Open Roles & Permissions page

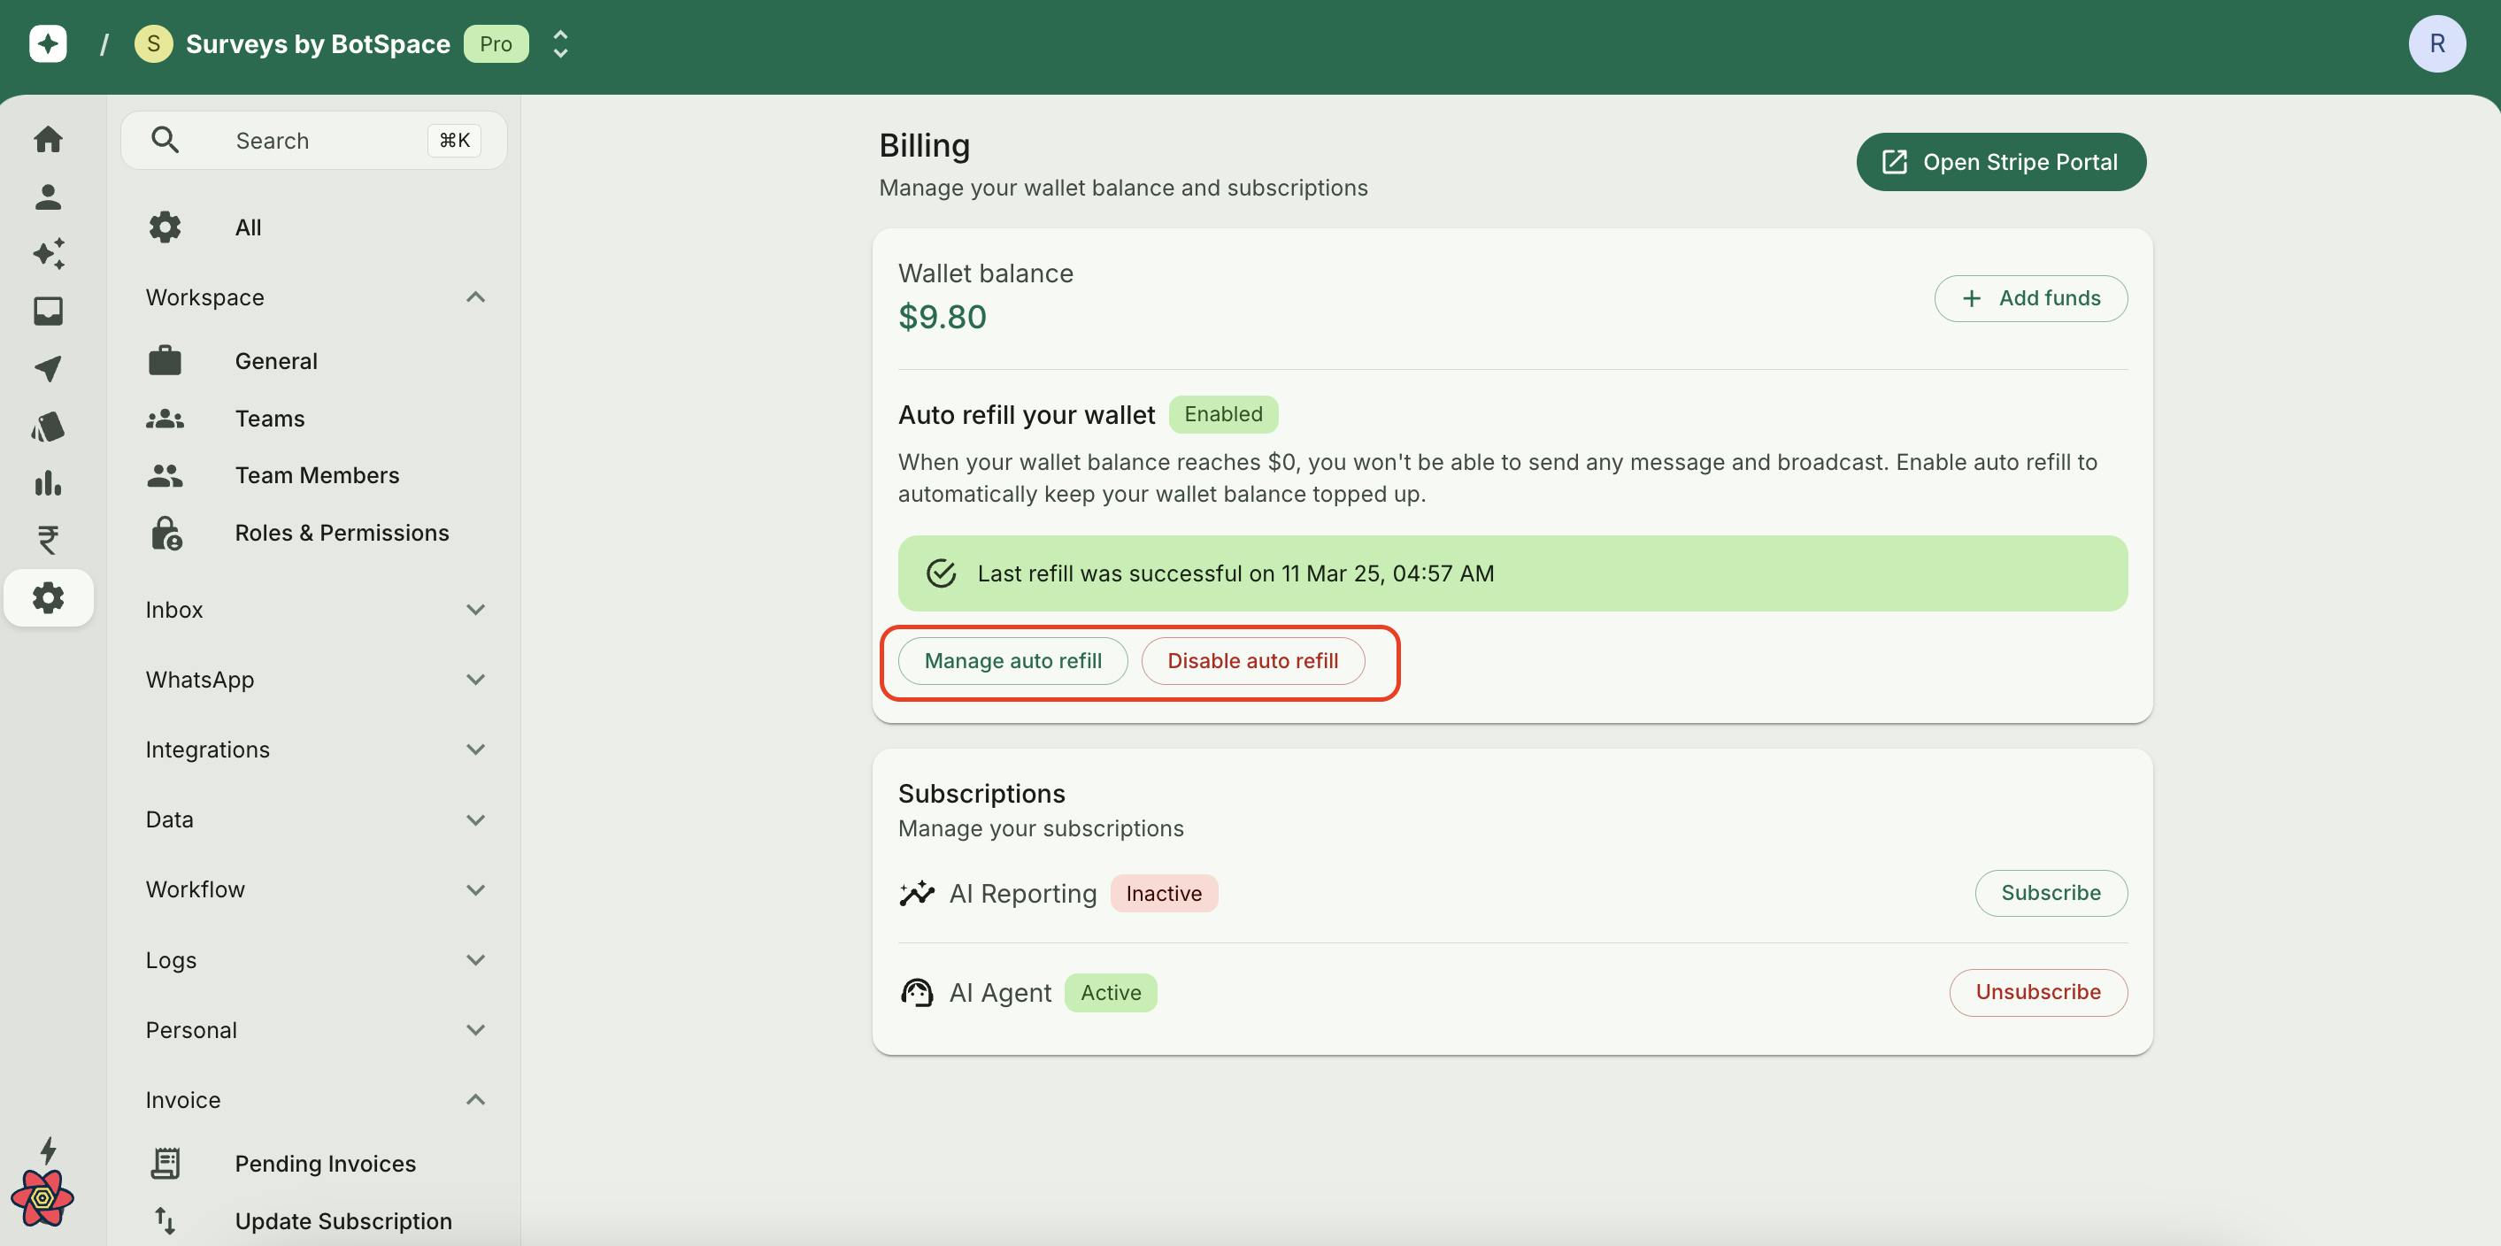pyautogui.click(x=314, y=533)
